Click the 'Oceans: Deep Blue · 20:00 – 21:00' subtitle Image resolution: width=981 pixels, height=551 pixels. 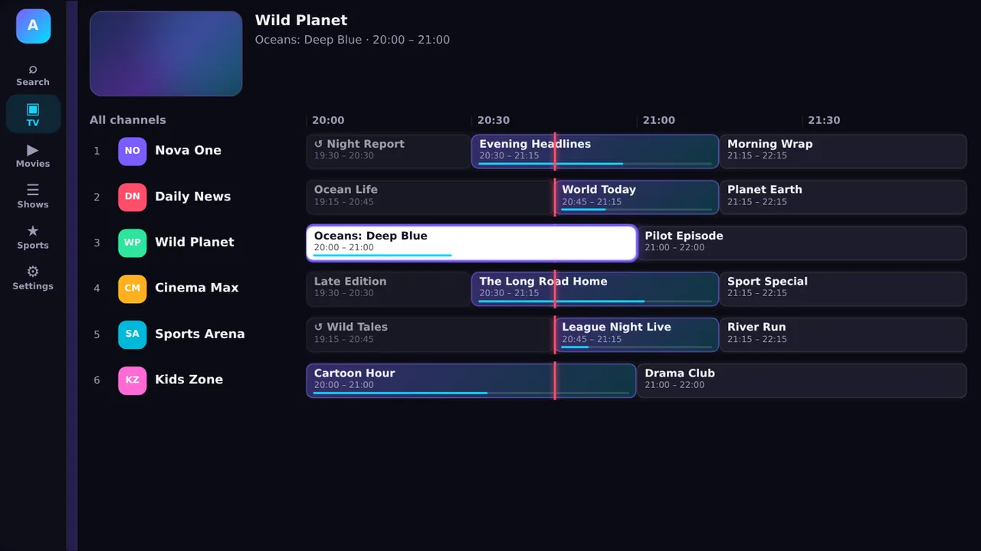pos(353,40)
